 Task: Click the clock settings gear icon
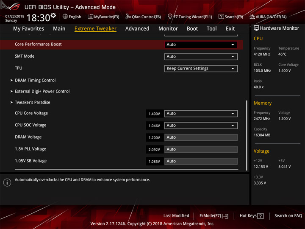tap(53, 15)
